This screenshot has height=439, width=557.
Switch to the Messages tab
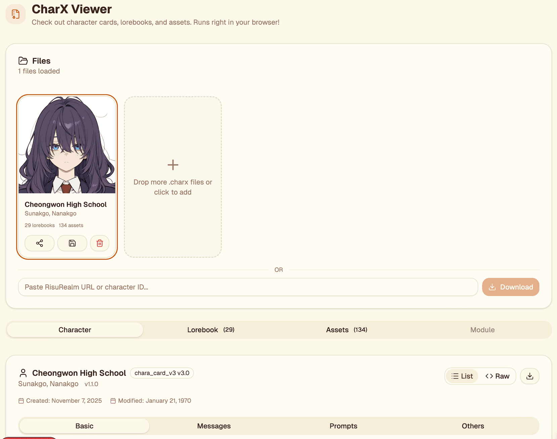[214, 426]
